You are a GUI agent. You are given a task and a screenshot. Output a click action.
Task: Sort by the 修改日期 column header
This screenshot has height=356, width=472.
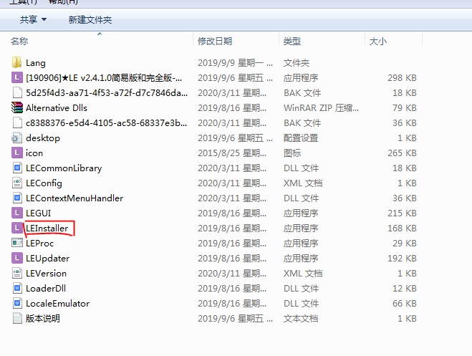(215, 42)
